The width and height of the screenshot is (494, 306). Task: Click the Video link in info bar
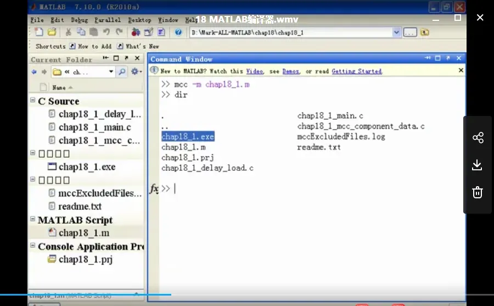point(255,71)
